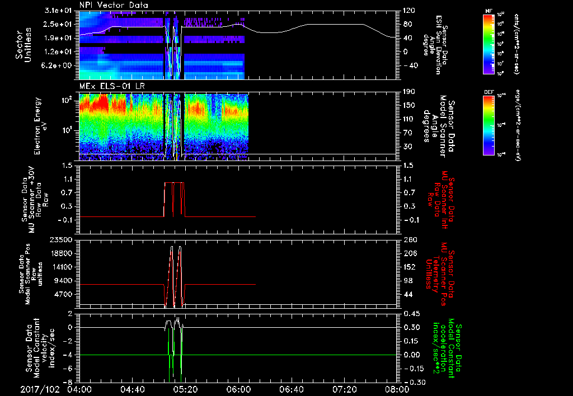Click the DEF energy flux color bar
Viewport: 573px width, 396px height.
click(x=489, y=125)
